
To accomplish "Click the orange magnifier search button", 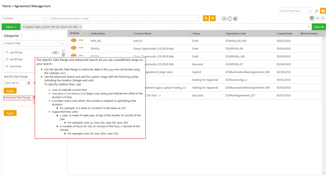I will (x=206, y=18).
